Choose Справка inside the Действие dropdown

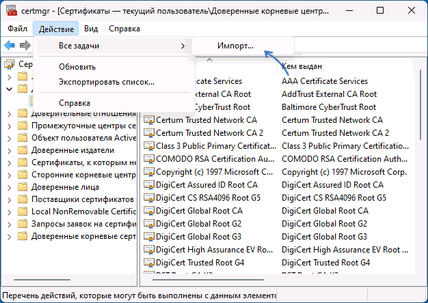pos(75,103)
